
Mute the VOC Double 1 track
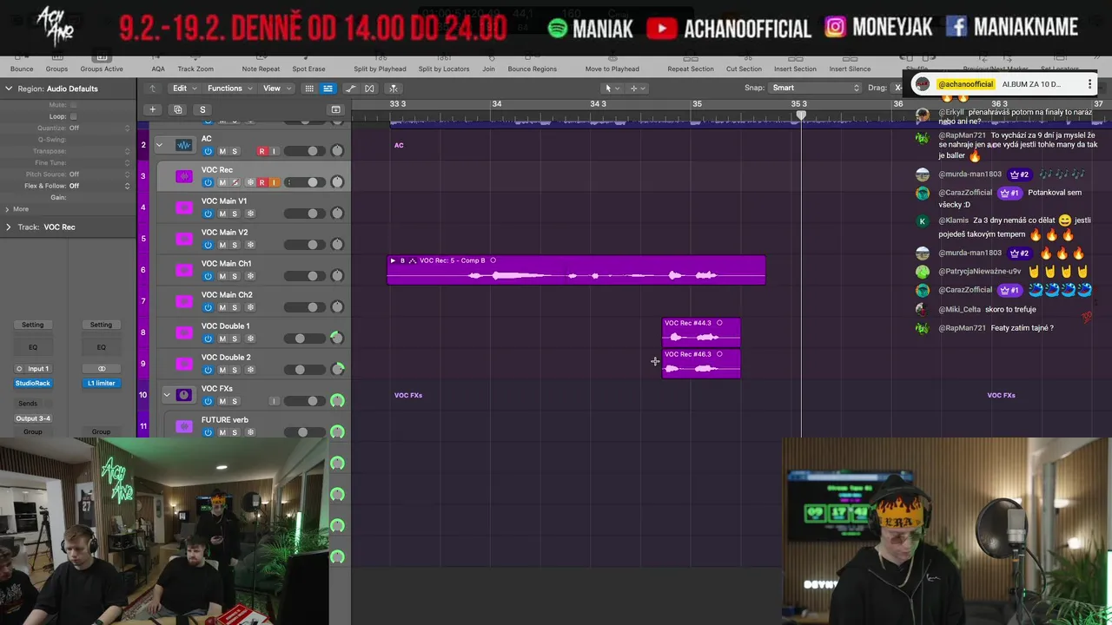click(222, 339)
